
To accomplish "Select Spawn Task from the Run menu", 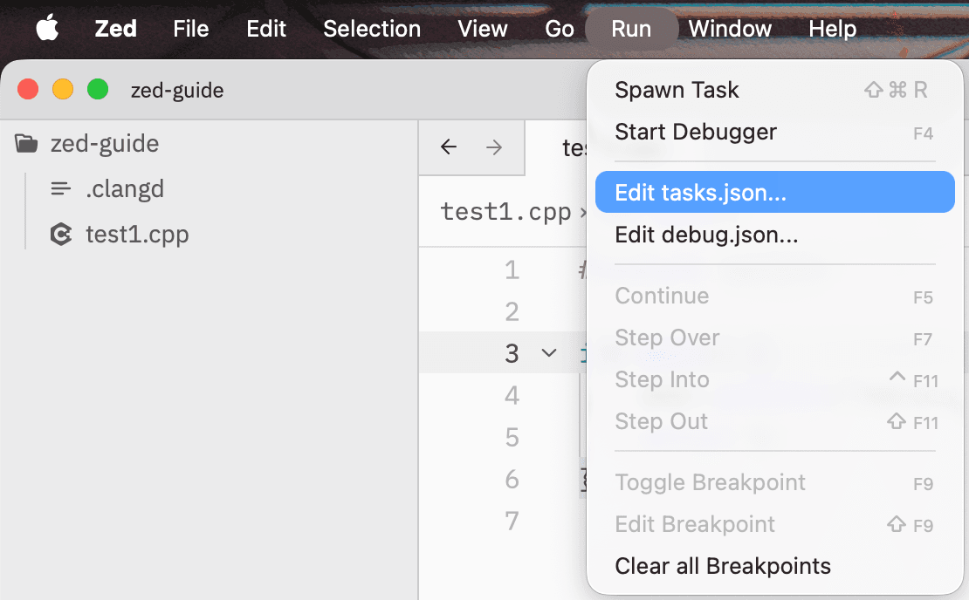I will (x=677, y=89).
